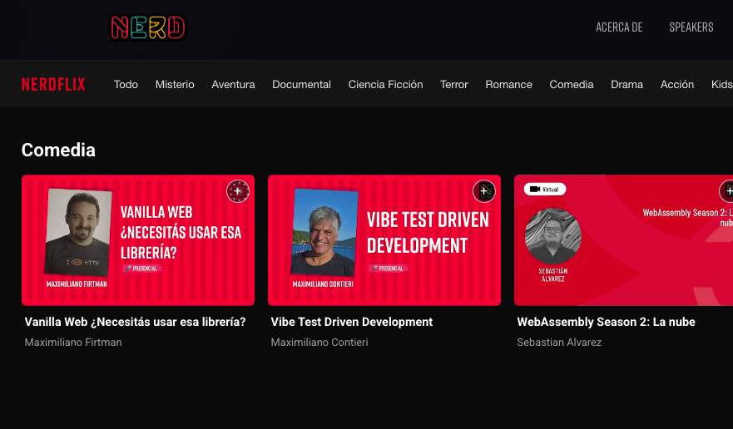This screenshot has height=429, width=733.
Task: Add Vibe Test Driven Development with plus icon
Action: 484,191
